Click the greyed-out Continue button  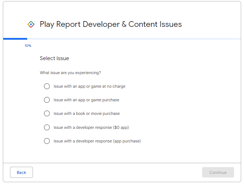(218, 172)
